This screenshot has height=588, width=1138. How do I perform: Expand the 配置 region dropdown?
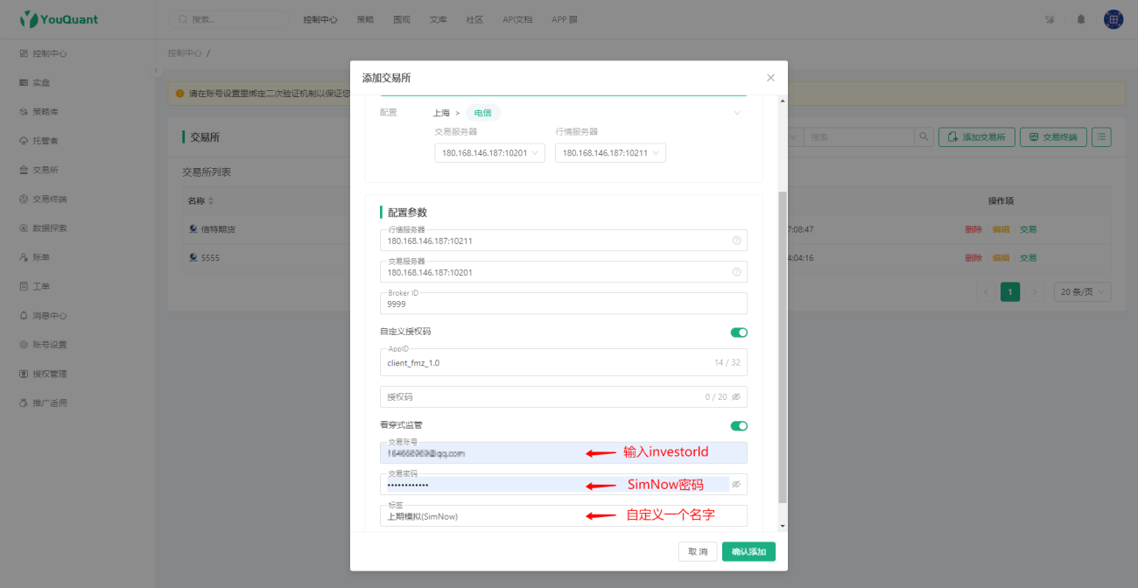pos(737,112)
